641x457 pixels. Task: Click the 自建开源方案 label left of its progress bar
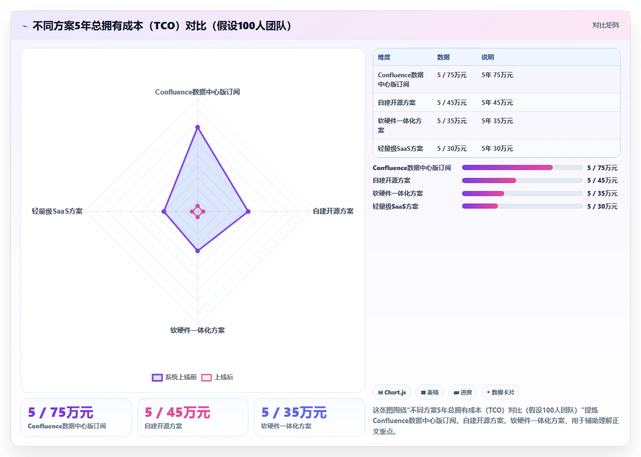click(391, 181)
